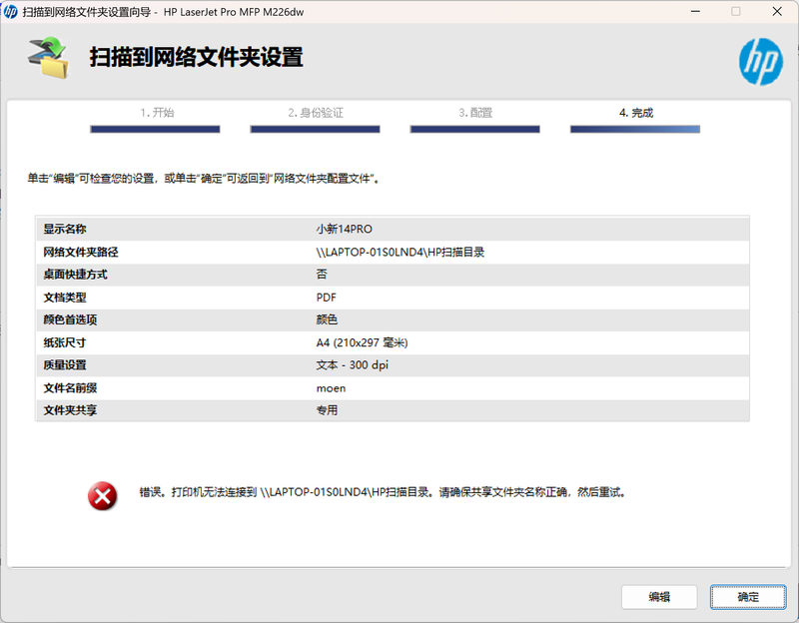The height and width of the screenshot is (623, 799).
Task: Click the HP logo in title bar
Action: pos(10,12)
